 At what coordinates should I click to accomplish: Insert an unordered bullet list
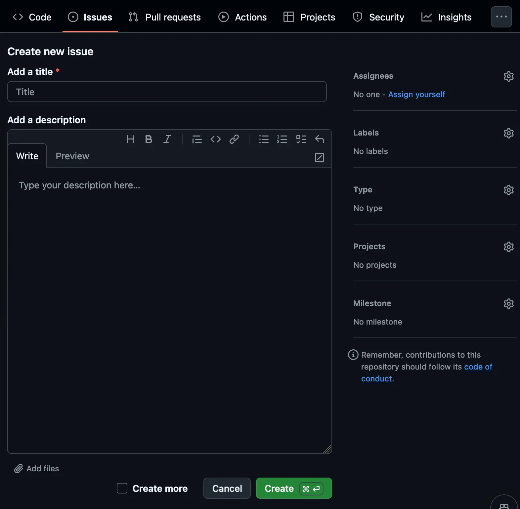tap(264, 139)
